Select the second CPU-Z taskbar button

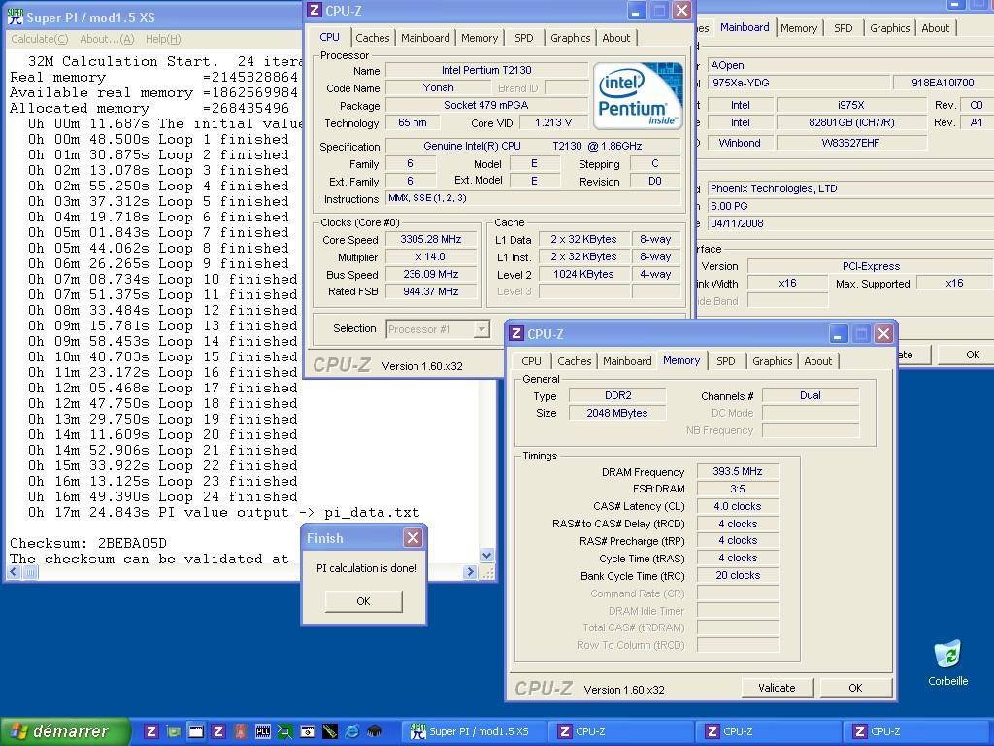[x=767, y=731]
